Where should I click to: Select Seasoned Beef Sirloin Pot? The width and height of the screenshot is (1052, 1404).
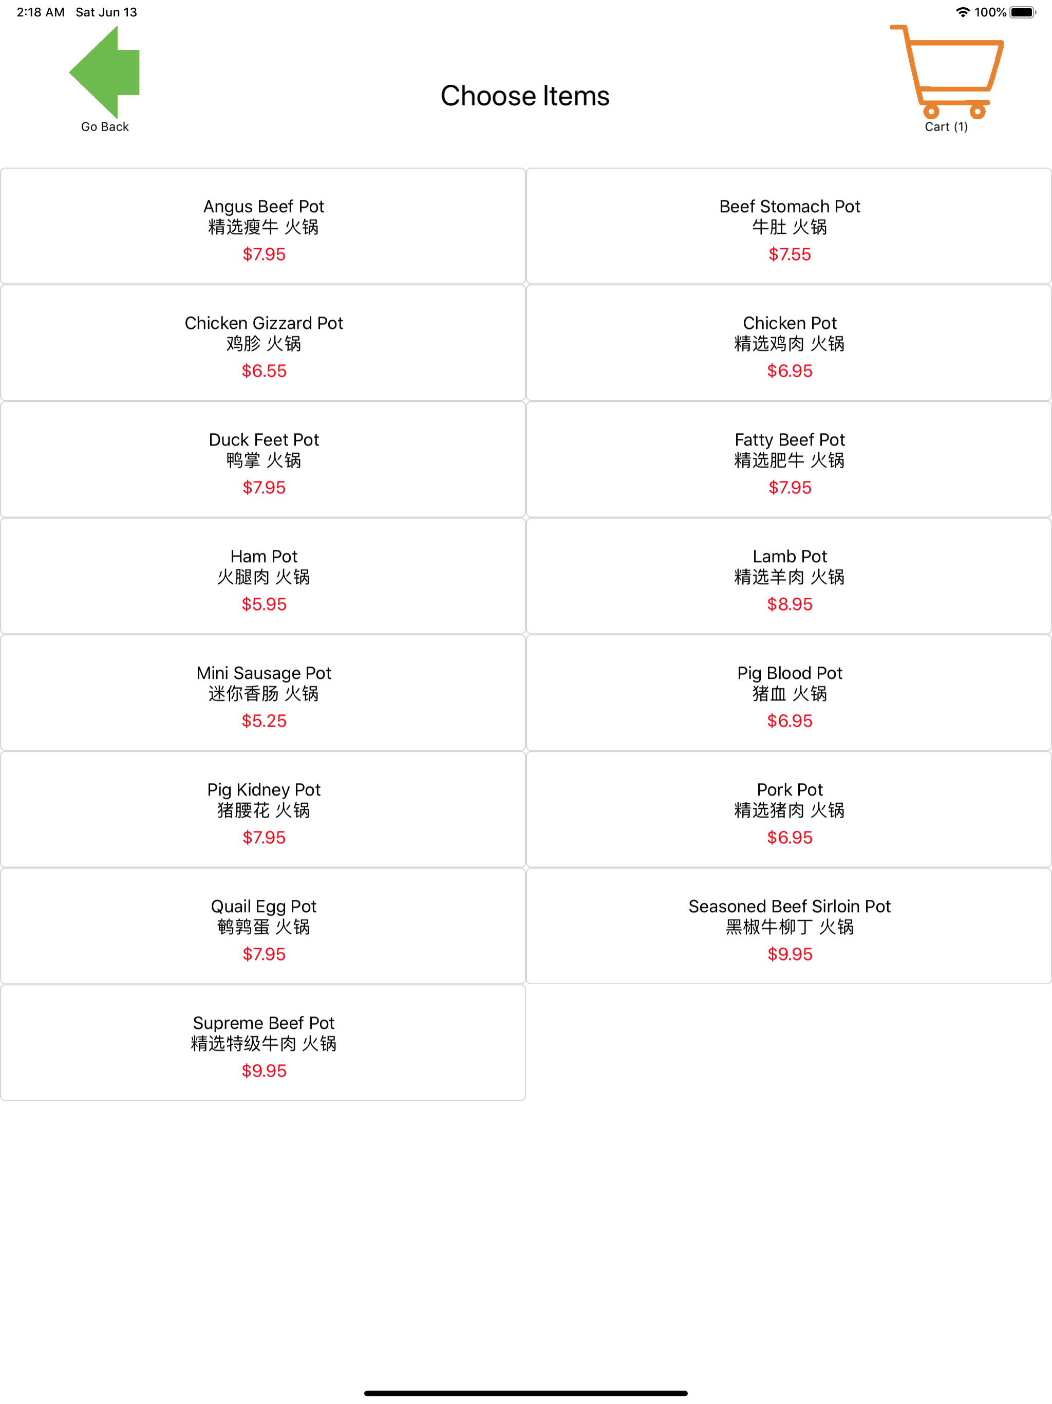pos(788,927)
